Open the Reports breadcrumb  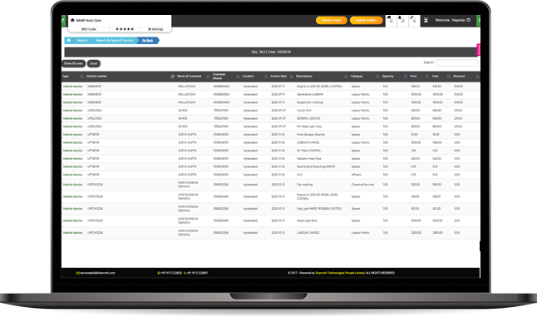click(82, 41)
